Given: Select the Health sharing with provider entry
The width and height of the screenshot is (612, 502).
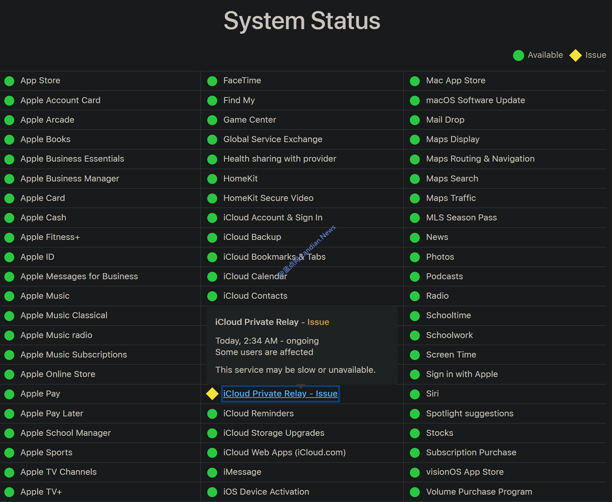Looking at the screenshot, I should click(280, 159).
